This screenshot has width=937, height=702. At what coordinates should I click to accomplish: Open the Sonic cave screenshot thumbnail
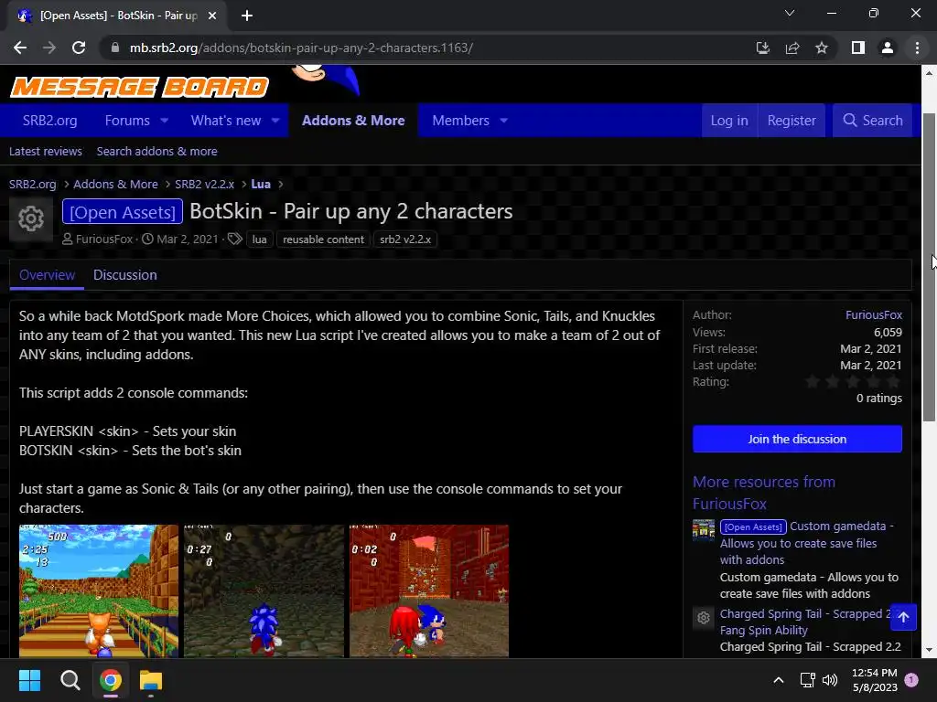[264, 591]
